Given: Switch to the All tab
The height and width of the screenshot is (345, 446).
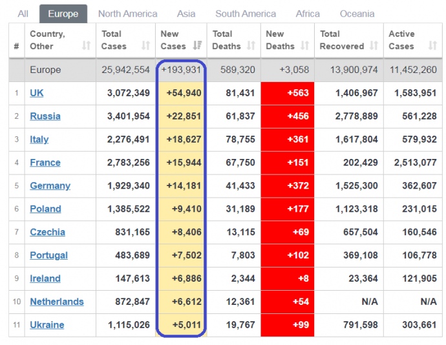Looking at the screenshot, I should click(x=23, y=14).
